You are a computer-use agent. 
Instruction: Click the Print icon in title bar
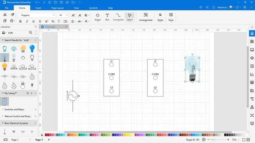[67, 2]
